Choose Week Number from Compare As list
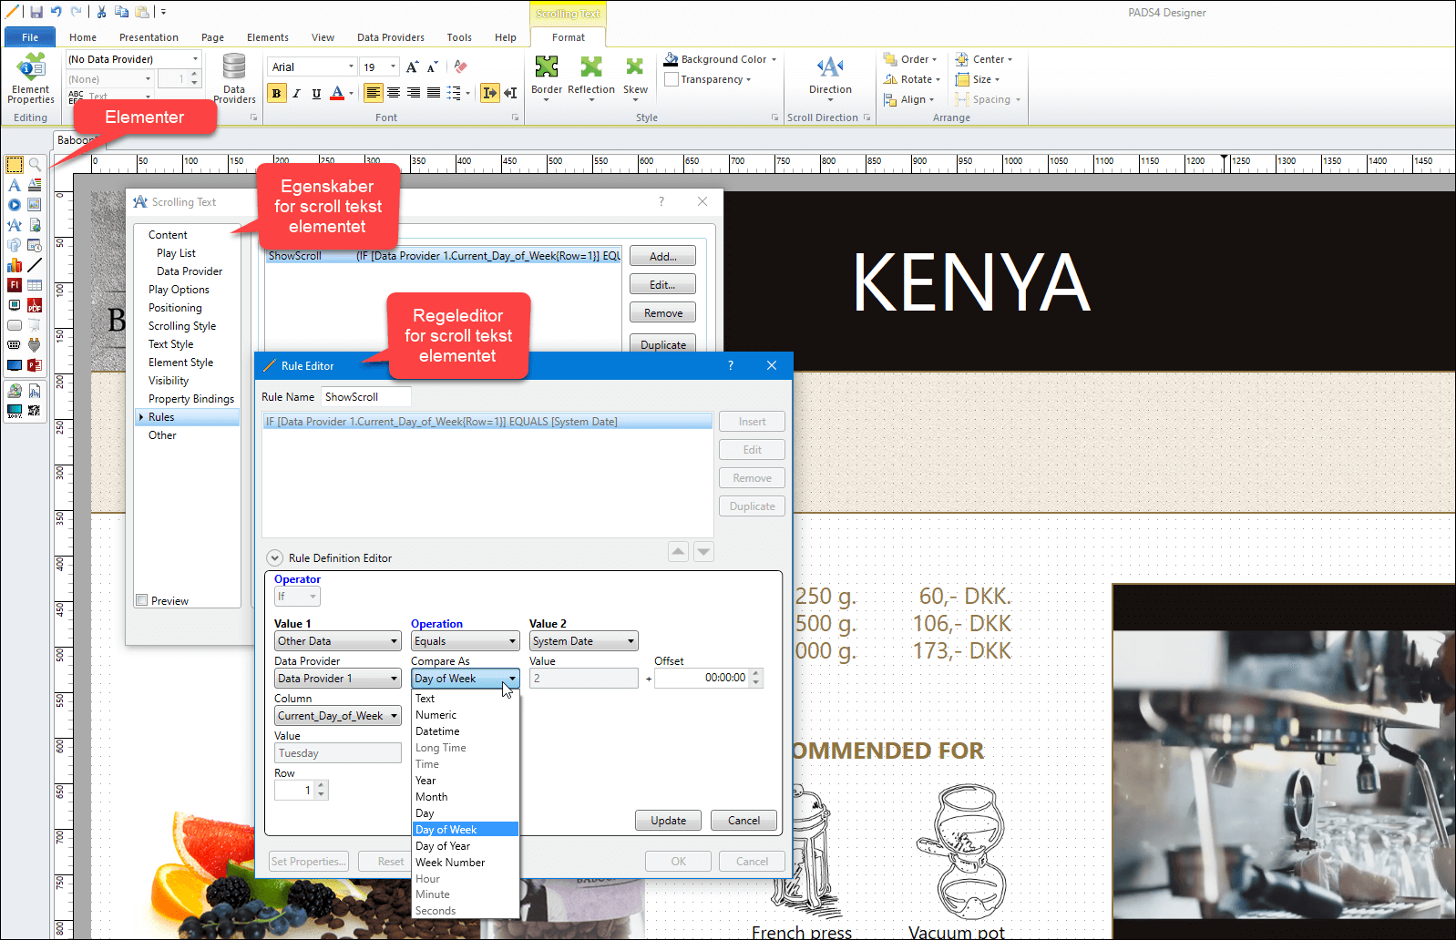The height and width of the screenshot is (940, 1456). [465, 863]
